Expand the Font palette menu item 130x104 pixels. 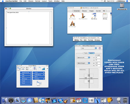coord(26,83)
